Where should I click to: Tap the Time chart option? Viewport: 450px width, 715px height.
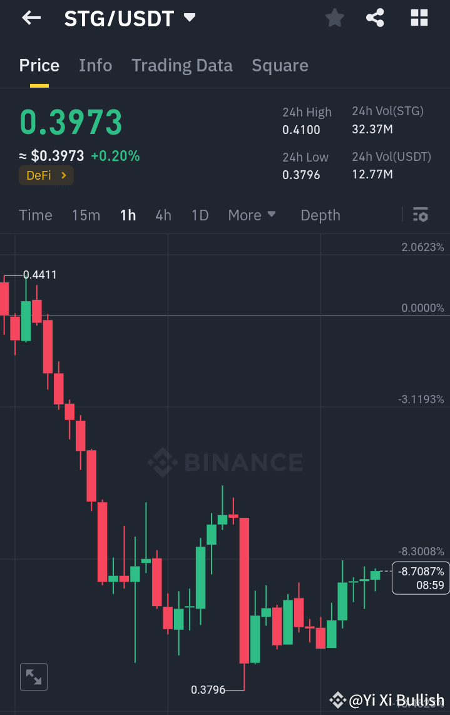(x=35, y=215)
